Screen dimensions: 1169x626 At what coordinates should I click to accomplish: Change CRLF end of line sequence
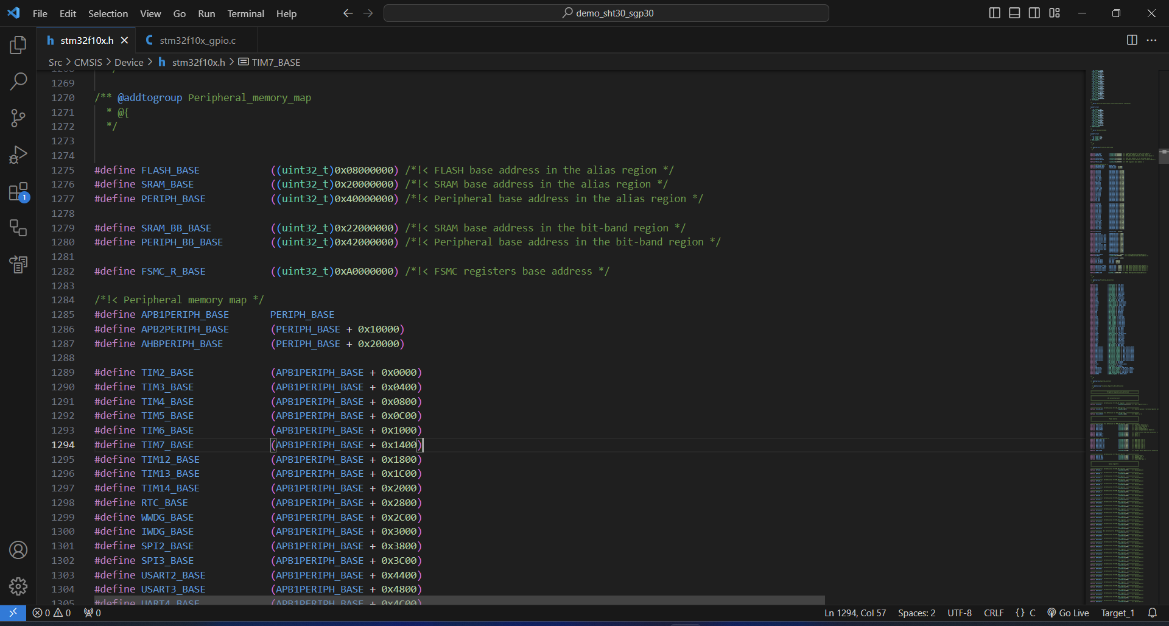pos(994,613)
